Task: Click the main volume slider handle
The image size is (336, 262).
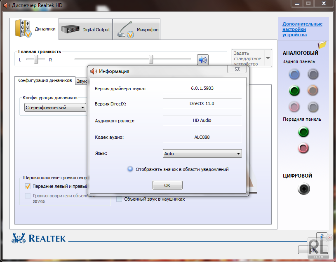Action: (151, 59)
